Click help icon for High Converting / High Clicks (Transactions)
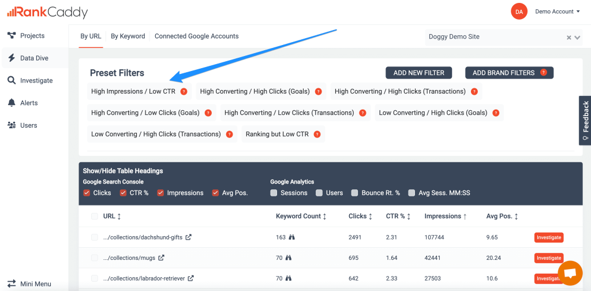 coord(474,91)
